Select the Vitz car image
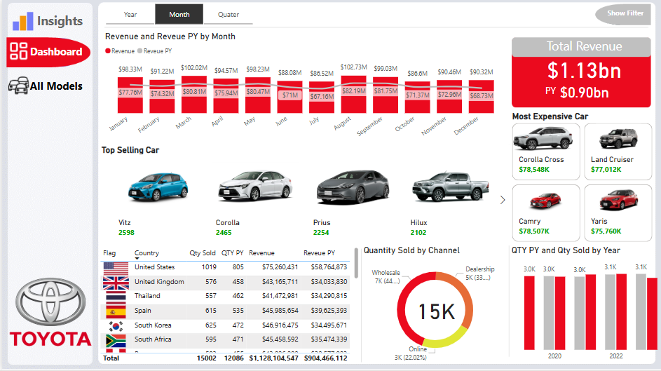661x371 pixels. click(158, 187)
